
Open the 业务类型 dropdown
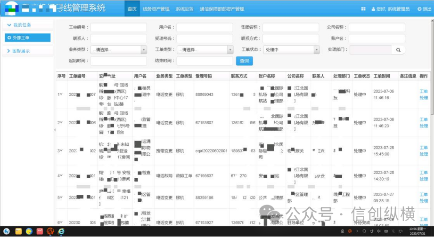tap(119, 50)
